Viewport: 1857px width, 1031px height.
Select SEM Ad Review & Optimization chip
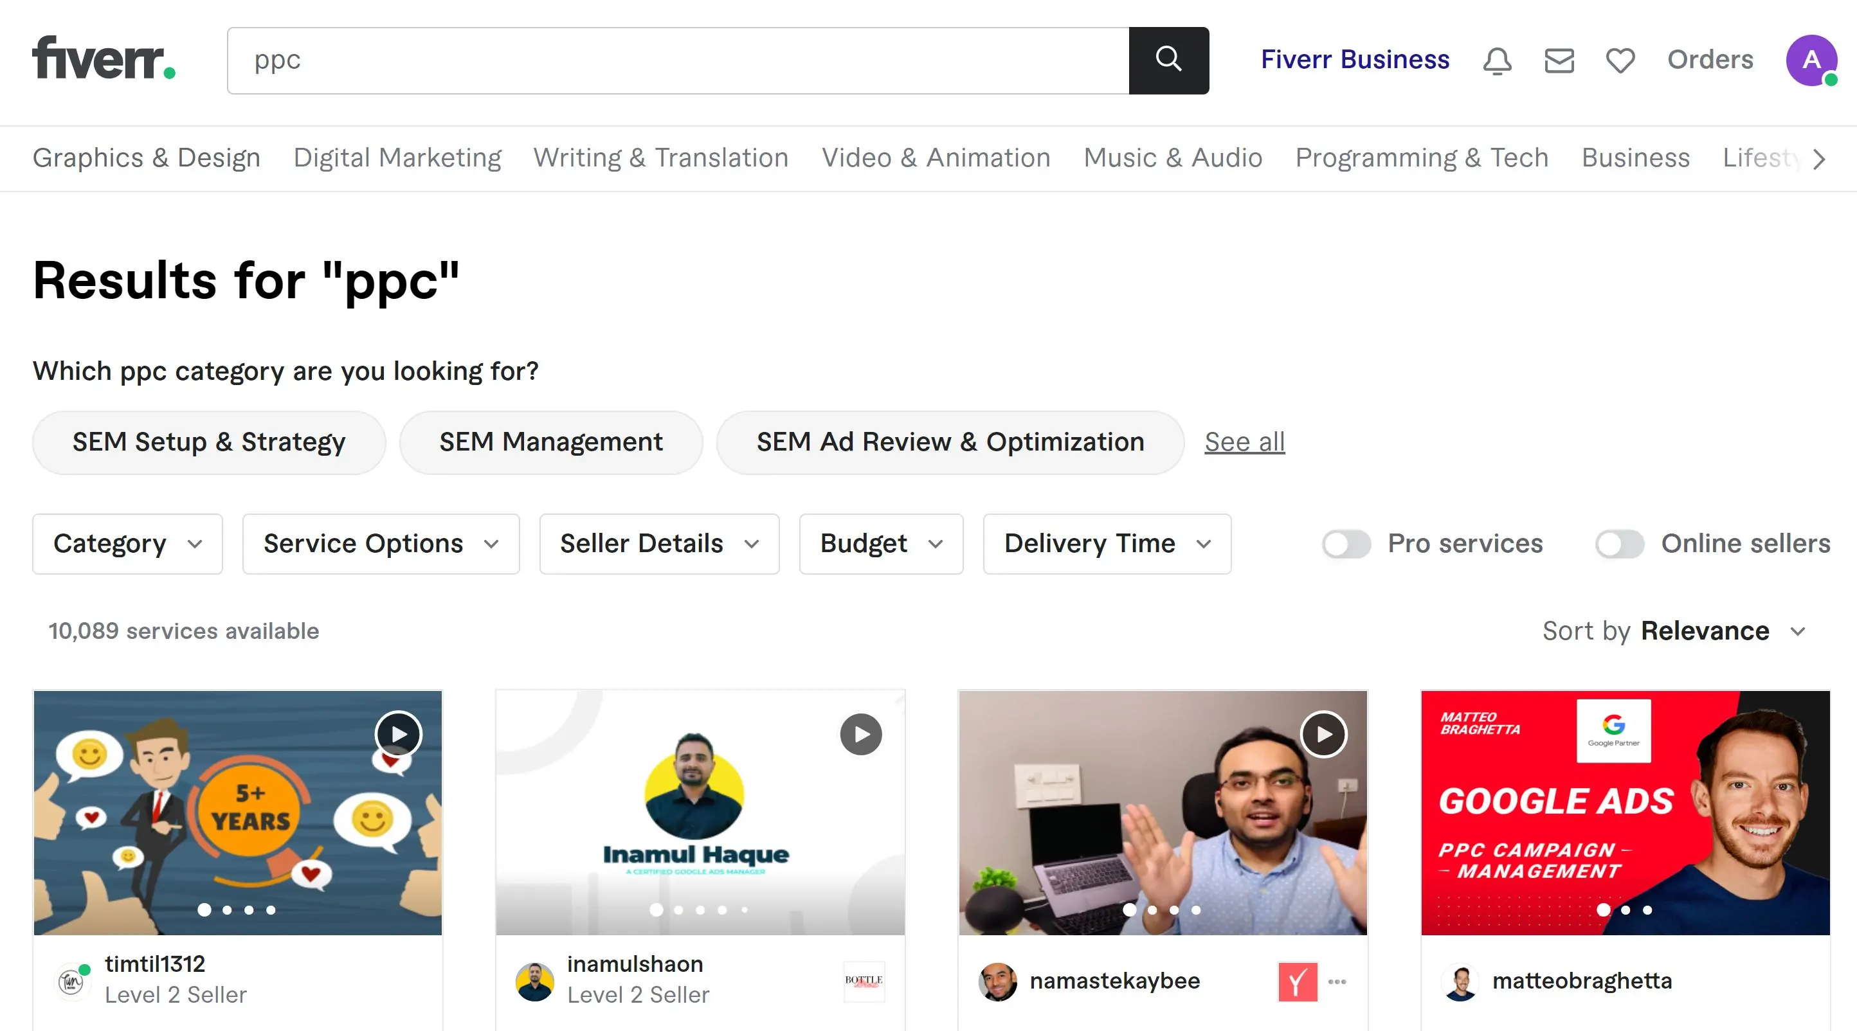(x=950, y=442)
